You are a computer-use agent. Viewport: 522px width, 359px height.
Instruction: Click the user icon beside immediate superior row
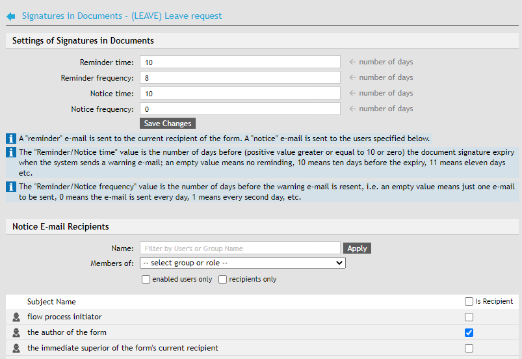point(16,349)
